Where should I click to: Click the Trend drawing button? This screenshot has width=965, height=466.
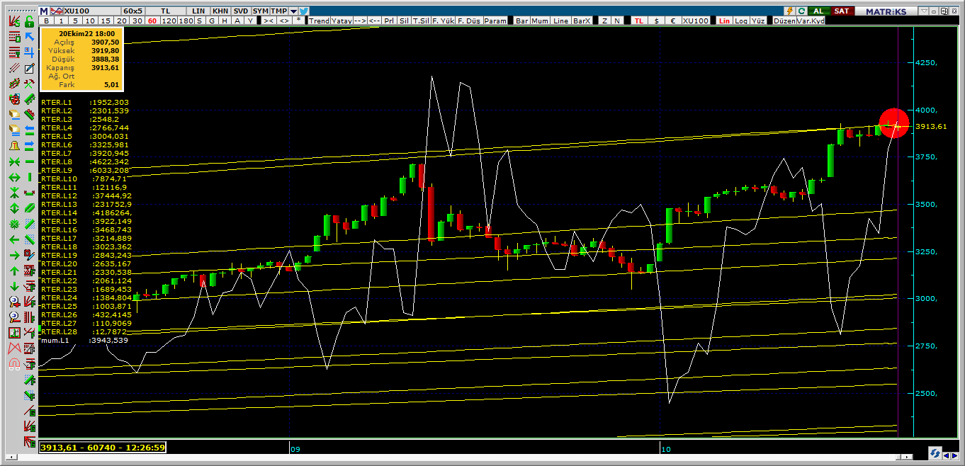(x=320, y=21)
